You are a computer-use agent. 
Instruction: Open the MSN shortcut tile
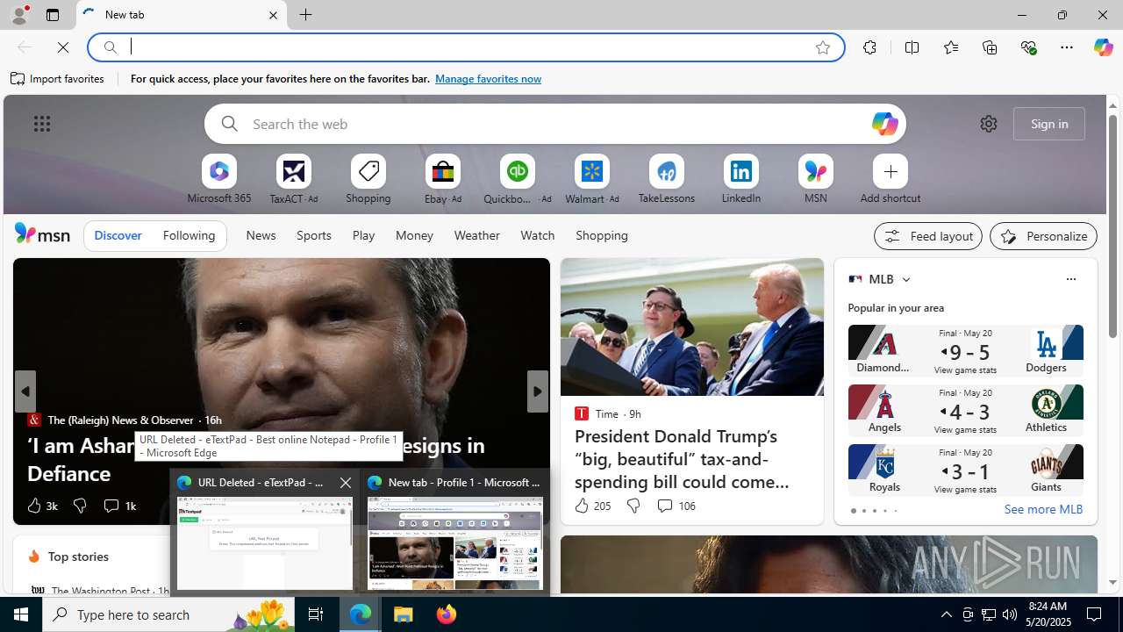click(815, 180)
